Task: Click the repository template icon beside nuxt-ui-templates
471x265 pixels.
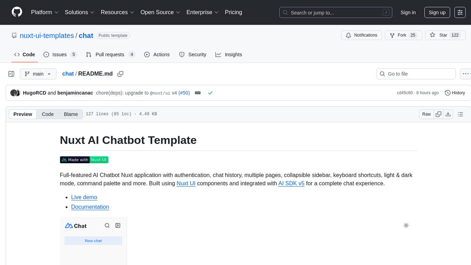Action: click(14, 35)
